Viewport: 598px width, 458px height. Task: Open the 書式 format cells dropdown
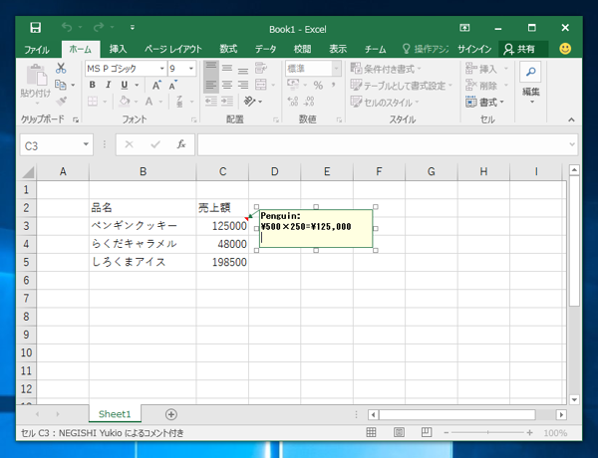click(485, 103)
